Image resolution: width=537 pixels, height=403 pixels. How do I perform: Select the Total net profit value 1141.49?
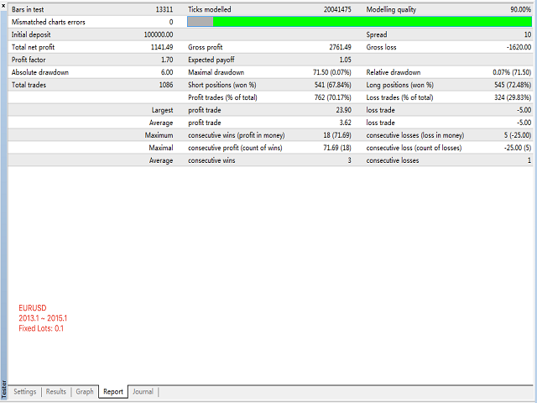[x=158, y=47]
